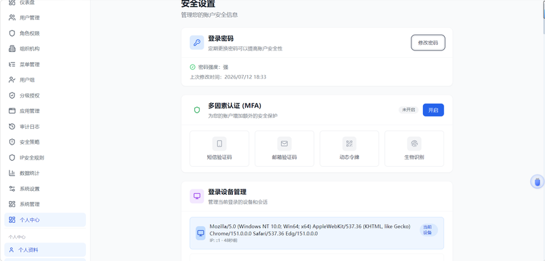Viewport: 545px width, 261px height.
Task: Click the 未开启 status badge
Action: tap(408, 110)
